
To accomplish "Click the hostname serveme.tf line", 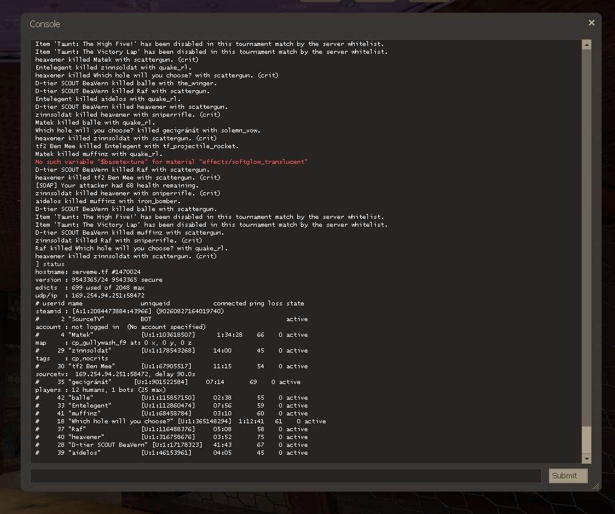I will [x=88, y=272].
